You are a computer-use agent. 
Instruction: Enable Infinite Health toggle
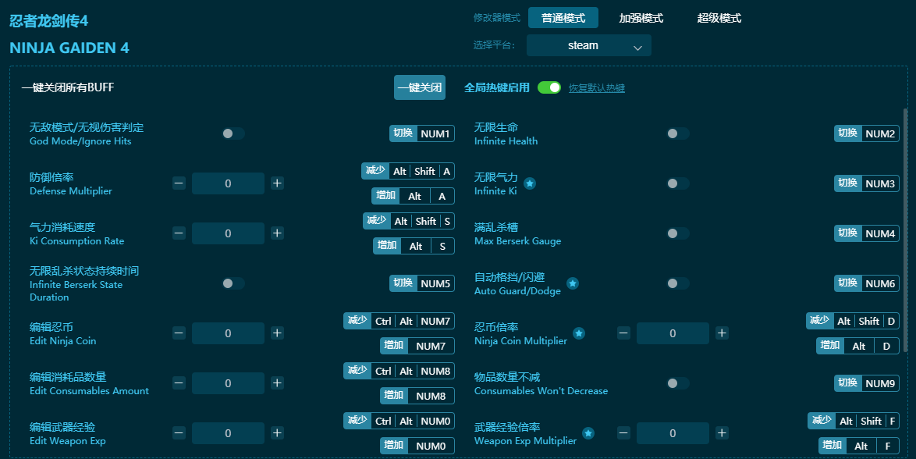point(677,134)
